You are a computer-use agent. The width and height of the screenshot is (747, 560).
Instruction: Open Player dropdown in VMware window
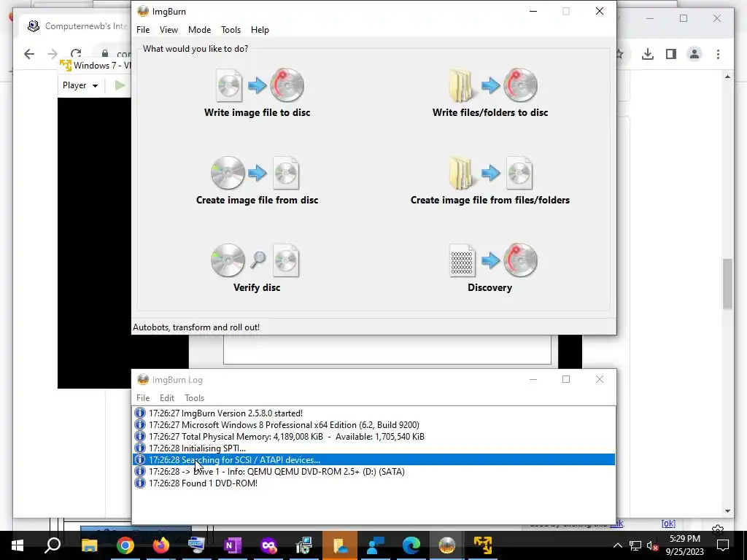[80, 85]
